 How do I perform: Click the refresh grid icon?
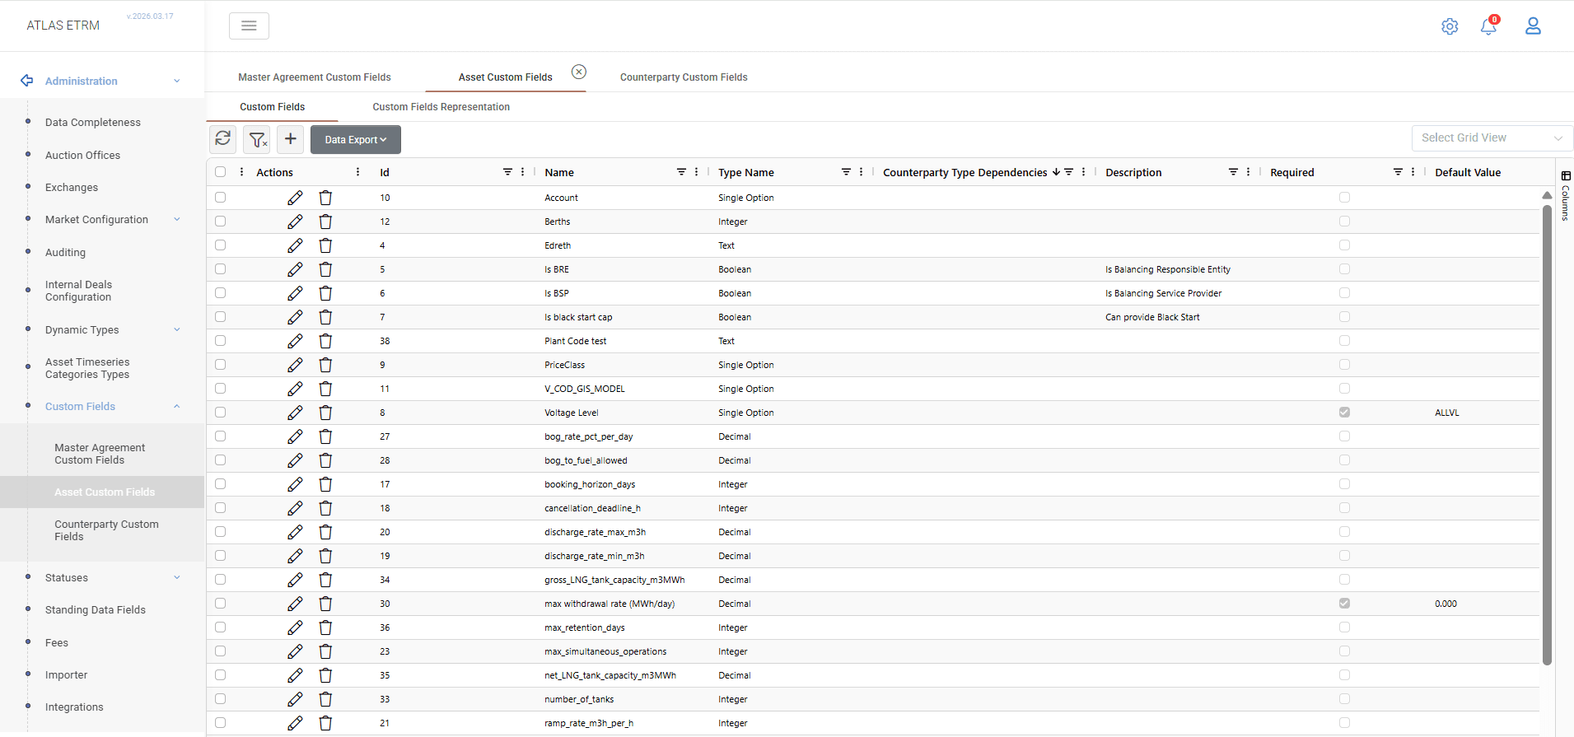tap(223, 139)
